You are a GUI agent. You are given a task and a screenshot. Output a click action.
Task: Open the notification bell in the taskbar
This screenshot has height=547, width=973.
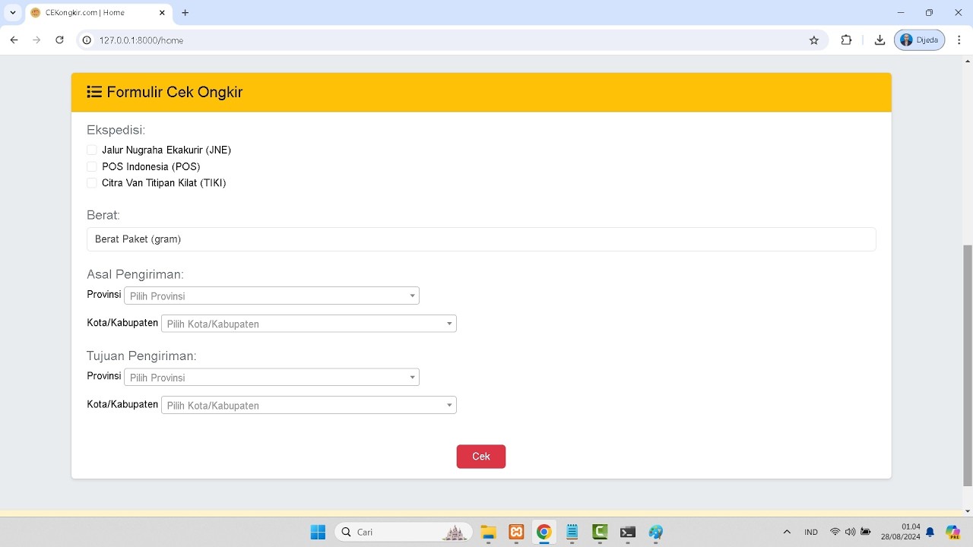coord(930,532)
